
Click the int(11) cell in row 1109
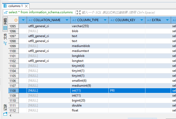point(90,96)
